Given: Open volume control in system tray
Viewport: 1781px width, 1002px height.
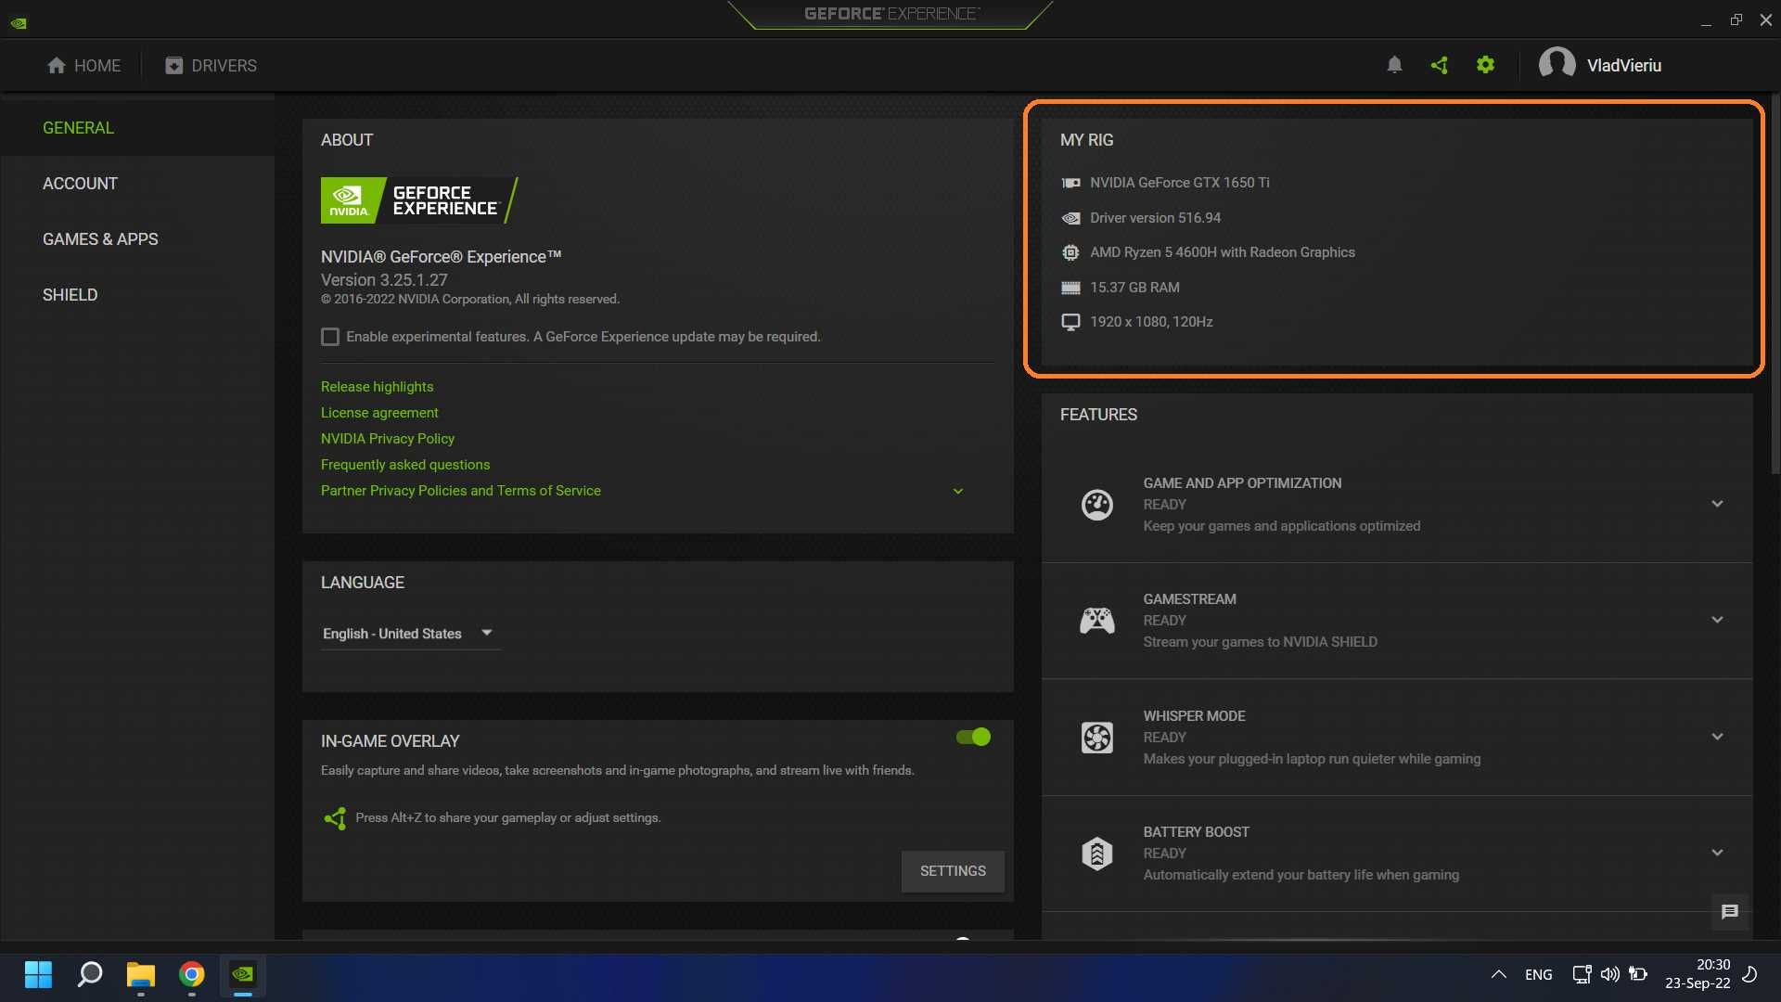Looking at the screenshot, I should point(1610,974).
